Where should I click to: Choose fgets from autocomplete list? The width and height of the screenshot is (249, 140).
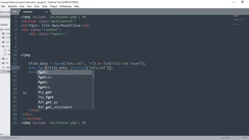64,82
